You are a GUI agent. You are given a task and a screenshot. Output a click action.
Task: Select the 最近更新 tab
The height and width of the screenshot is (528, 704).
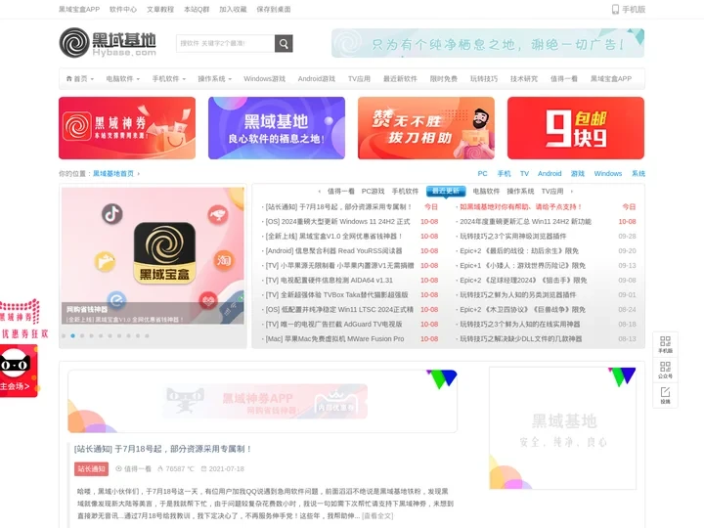[x=446, y=191]
